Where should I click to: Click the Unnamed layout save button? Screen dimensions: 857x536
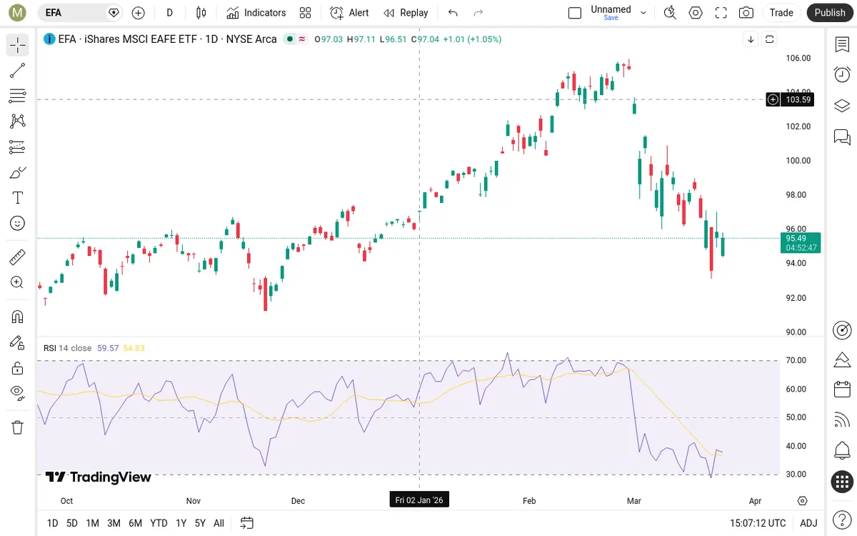(x=611, y=12)
